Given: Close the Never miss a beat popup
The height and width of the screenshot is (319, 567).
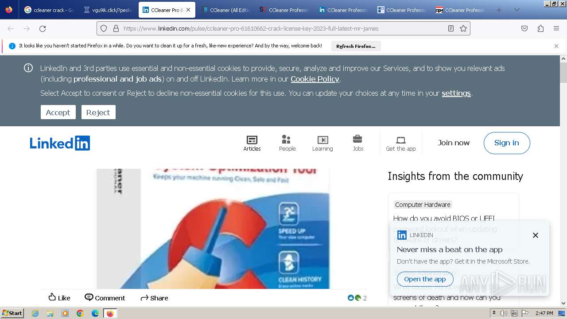Looking at the screenshot, I should (536, 235).
